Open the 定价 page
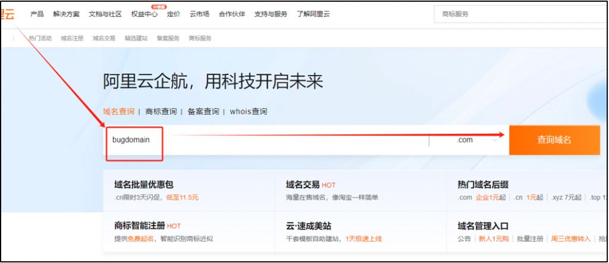Screen dimensions: 609x263 click(174, 14)
